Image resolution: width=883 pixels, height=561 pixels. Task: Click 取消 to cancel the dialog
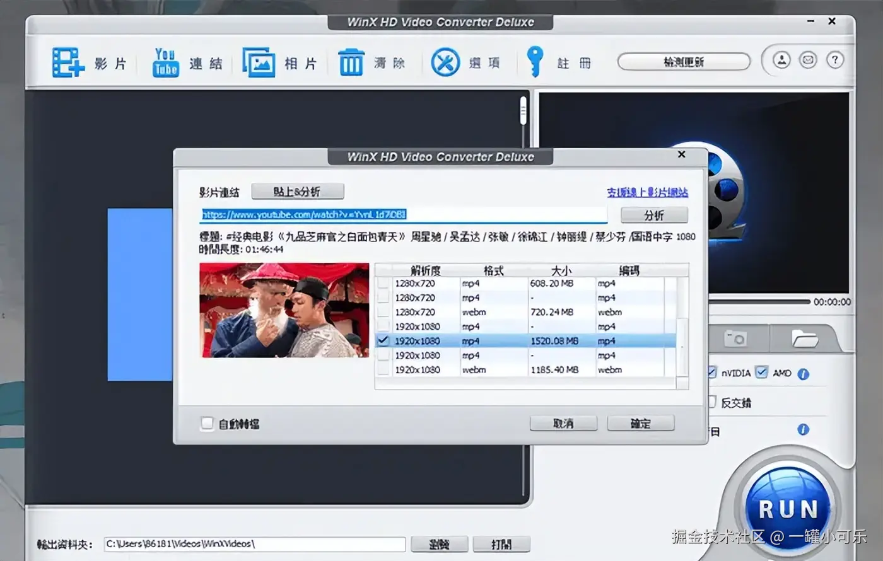tap(563, 423)
